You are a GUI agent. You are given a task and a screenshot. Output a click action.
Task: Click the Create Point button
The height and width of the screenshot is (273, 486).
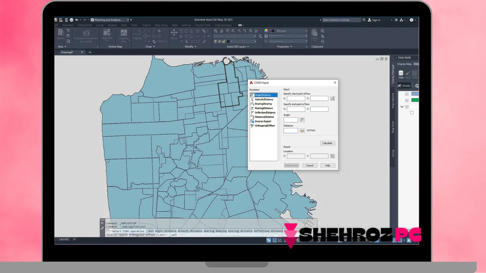[x=292, y=165]
